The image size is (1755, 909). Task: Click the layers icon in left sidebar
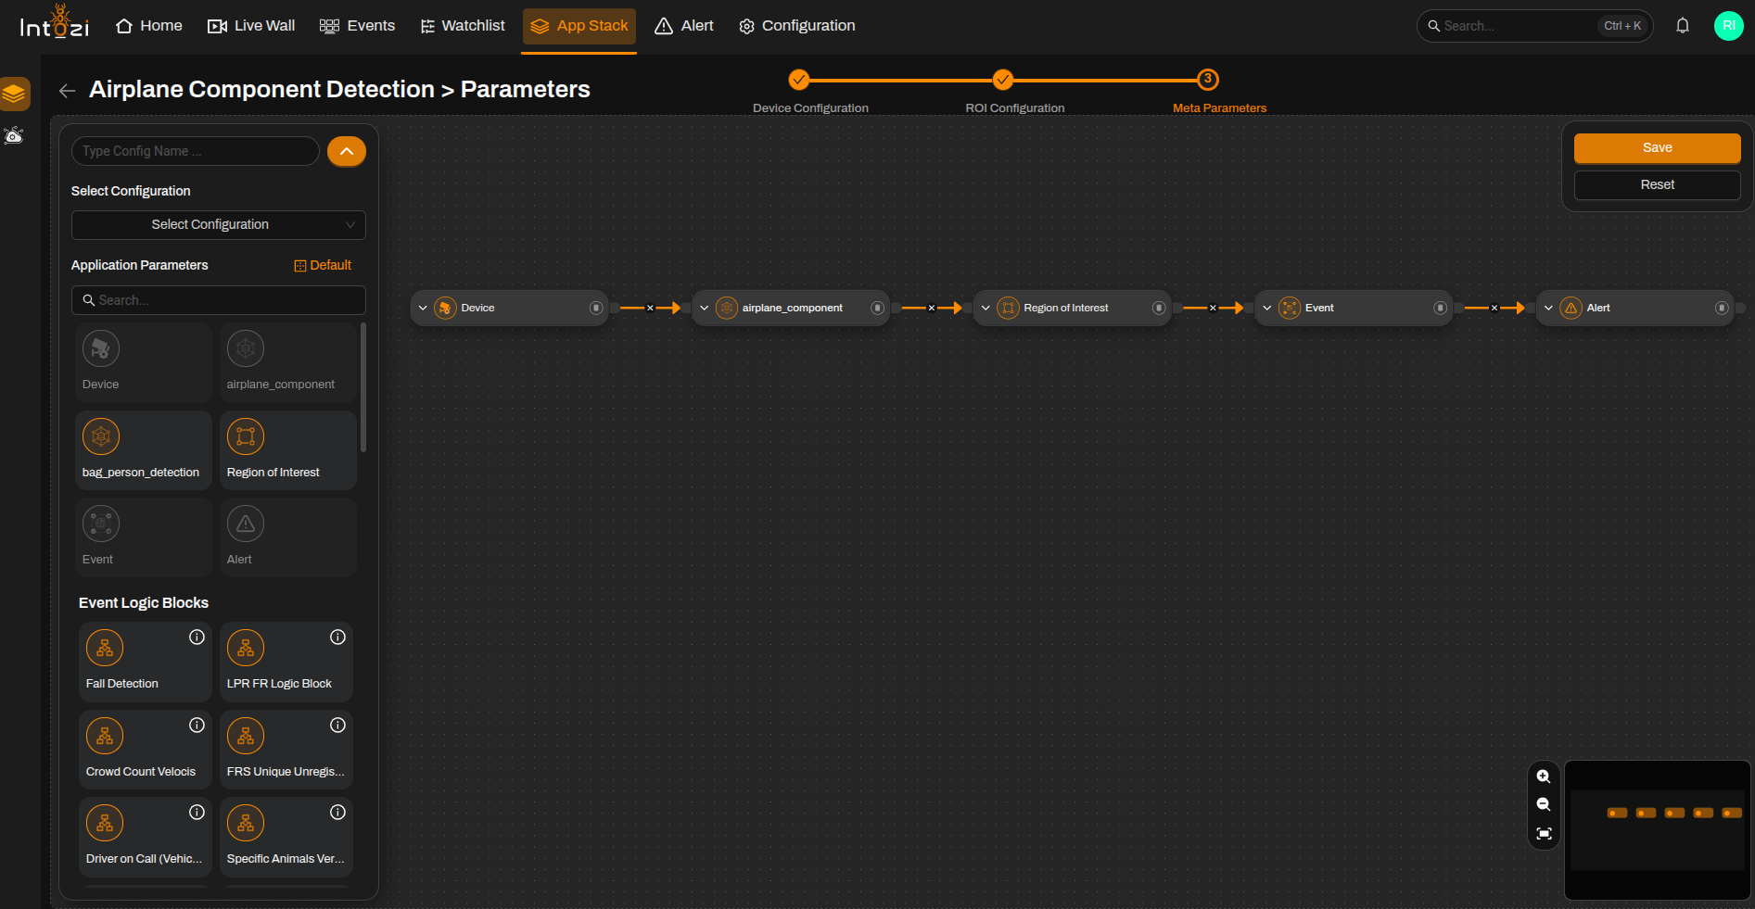(x=14, y=94)
